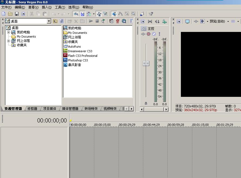Click the 00:00:15;00 mark on timeline ruler

(102, 125)
